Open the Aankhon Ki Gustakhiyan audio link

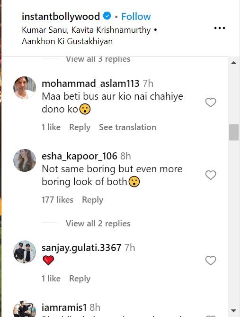click(x=67, y=41)
